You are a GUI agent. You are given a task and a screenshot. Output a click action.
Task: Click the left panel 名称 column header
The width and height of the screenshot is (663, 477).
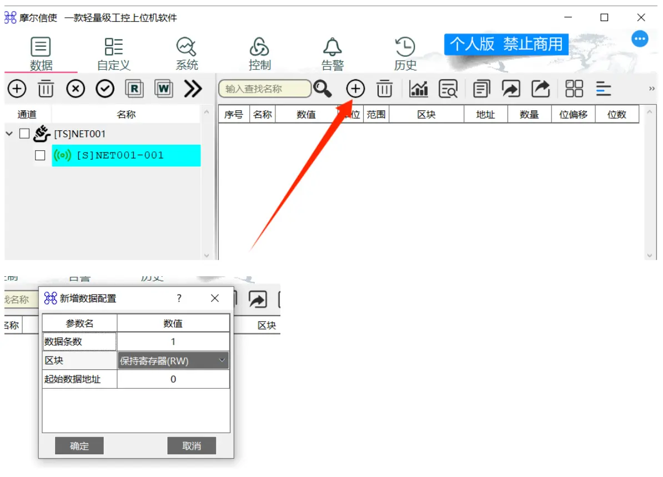tap(126, 114)
